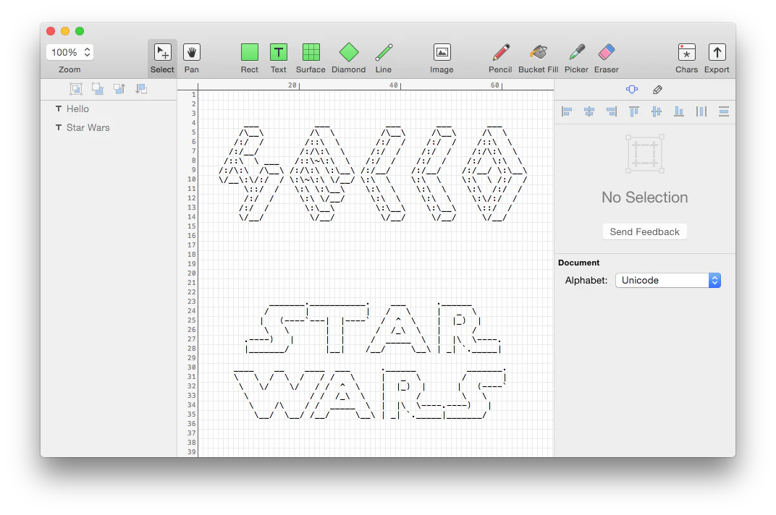This screenshot has width=776, height=515.
Task: Pick the Pencil drawing tool
Action: (x=500, y=58)
